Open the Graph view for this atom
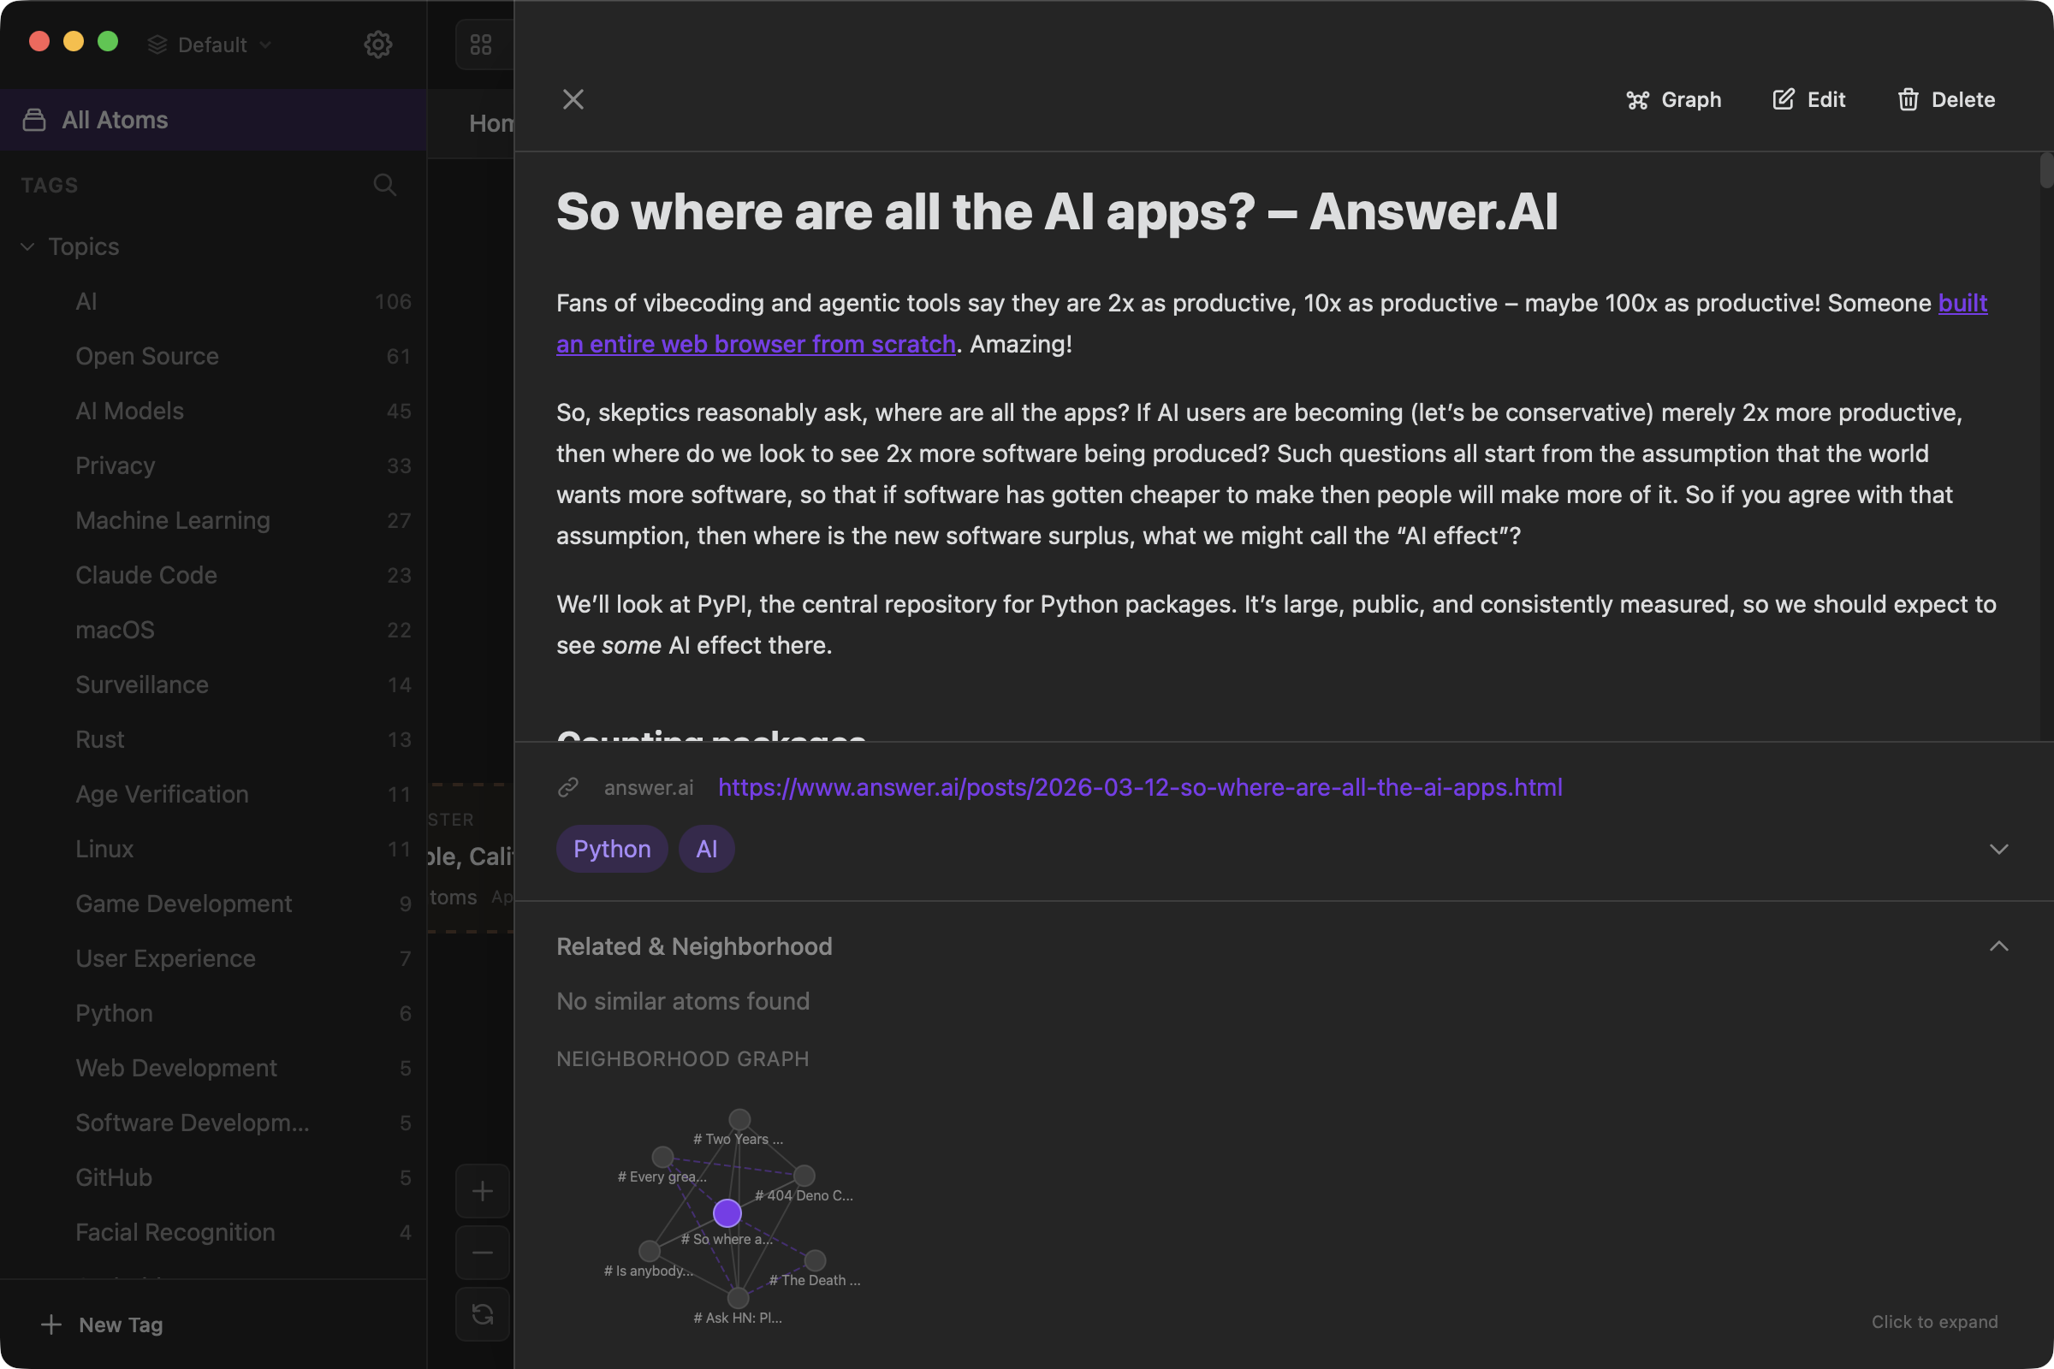Image resolution: width=2054 pixels, height=1369 pixels. click(x=1672, y=99)
